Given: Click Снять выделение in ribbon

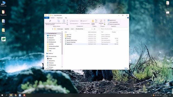Looking at the screenshot, I should click(x=112, y=22).
